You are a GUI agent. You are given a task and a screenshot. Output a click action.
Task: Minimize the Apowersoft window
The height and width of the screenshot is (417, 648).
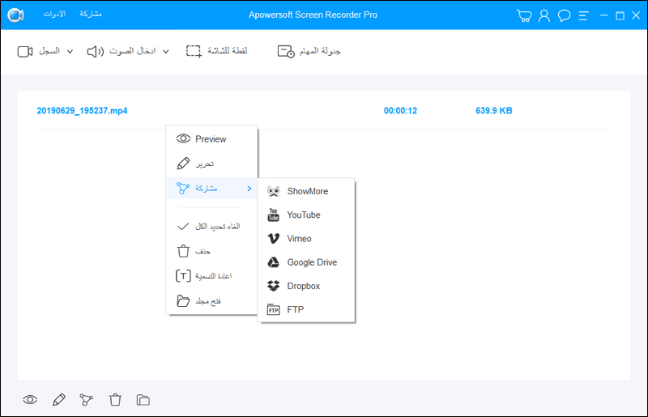pos(603,15)
